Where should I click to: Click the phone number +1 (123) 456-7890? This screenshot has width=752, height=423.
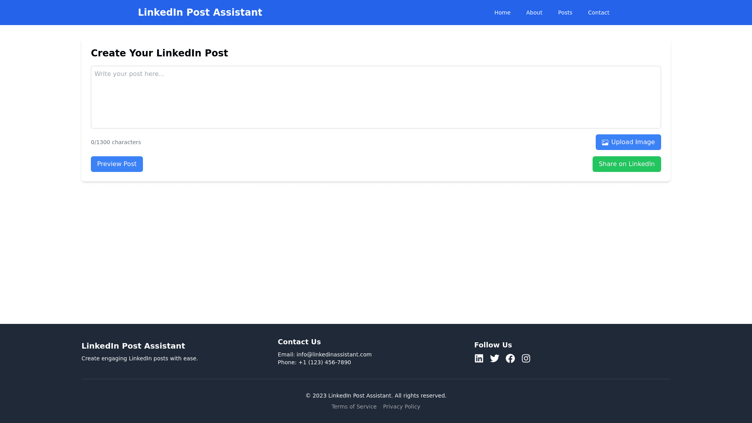pos(324,362)
